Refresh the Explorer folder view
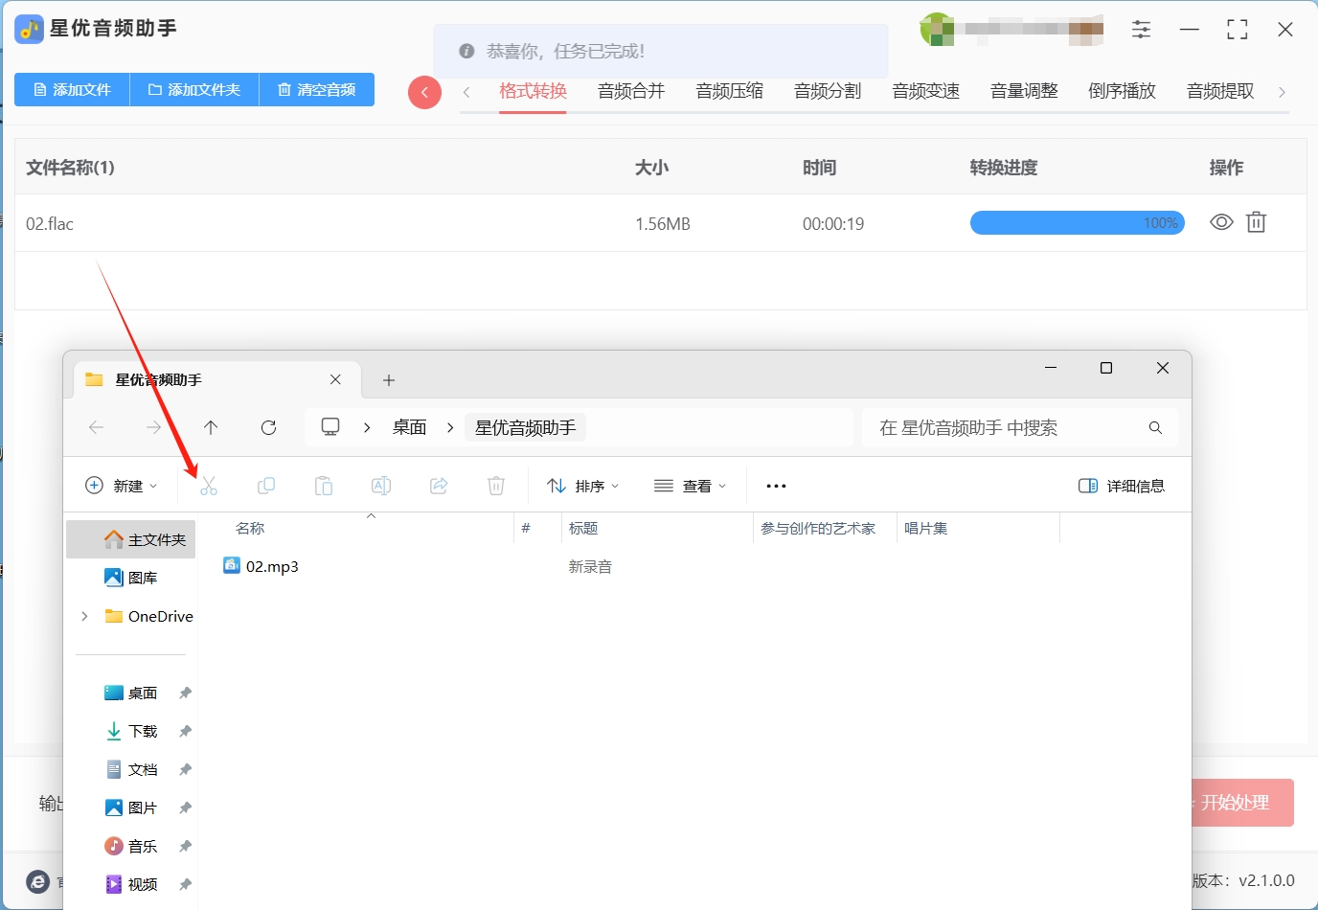This screenshot has width=1318, height=910. point(269,427)
